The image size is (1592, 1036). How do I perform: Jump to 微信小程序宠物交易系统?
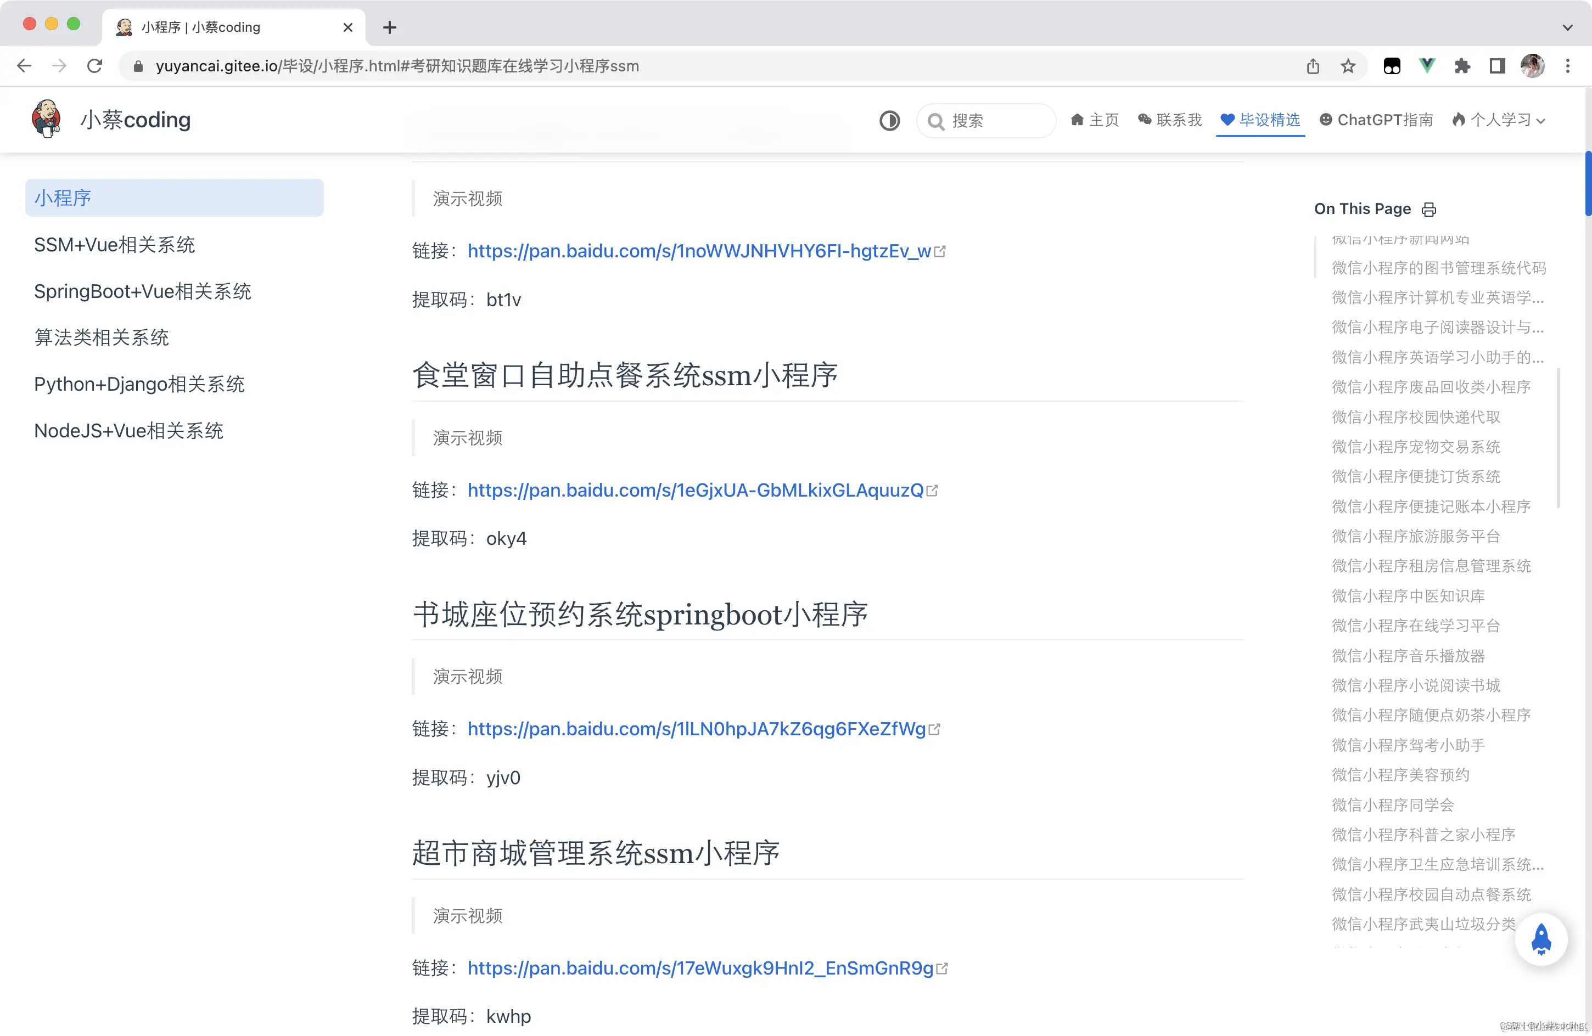point(1416,447)
